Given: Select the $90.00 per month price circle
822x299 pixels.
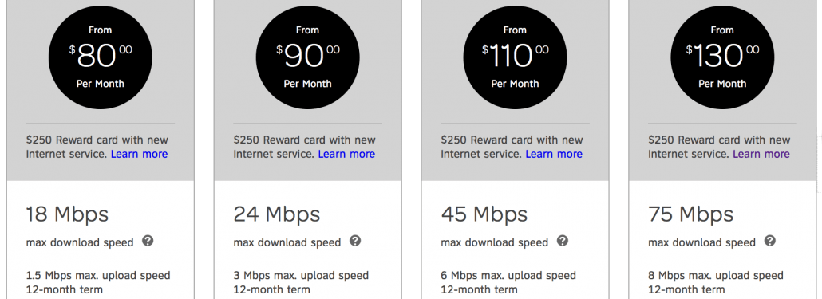Looking at the screenshot, I should [x=308, y=57].
